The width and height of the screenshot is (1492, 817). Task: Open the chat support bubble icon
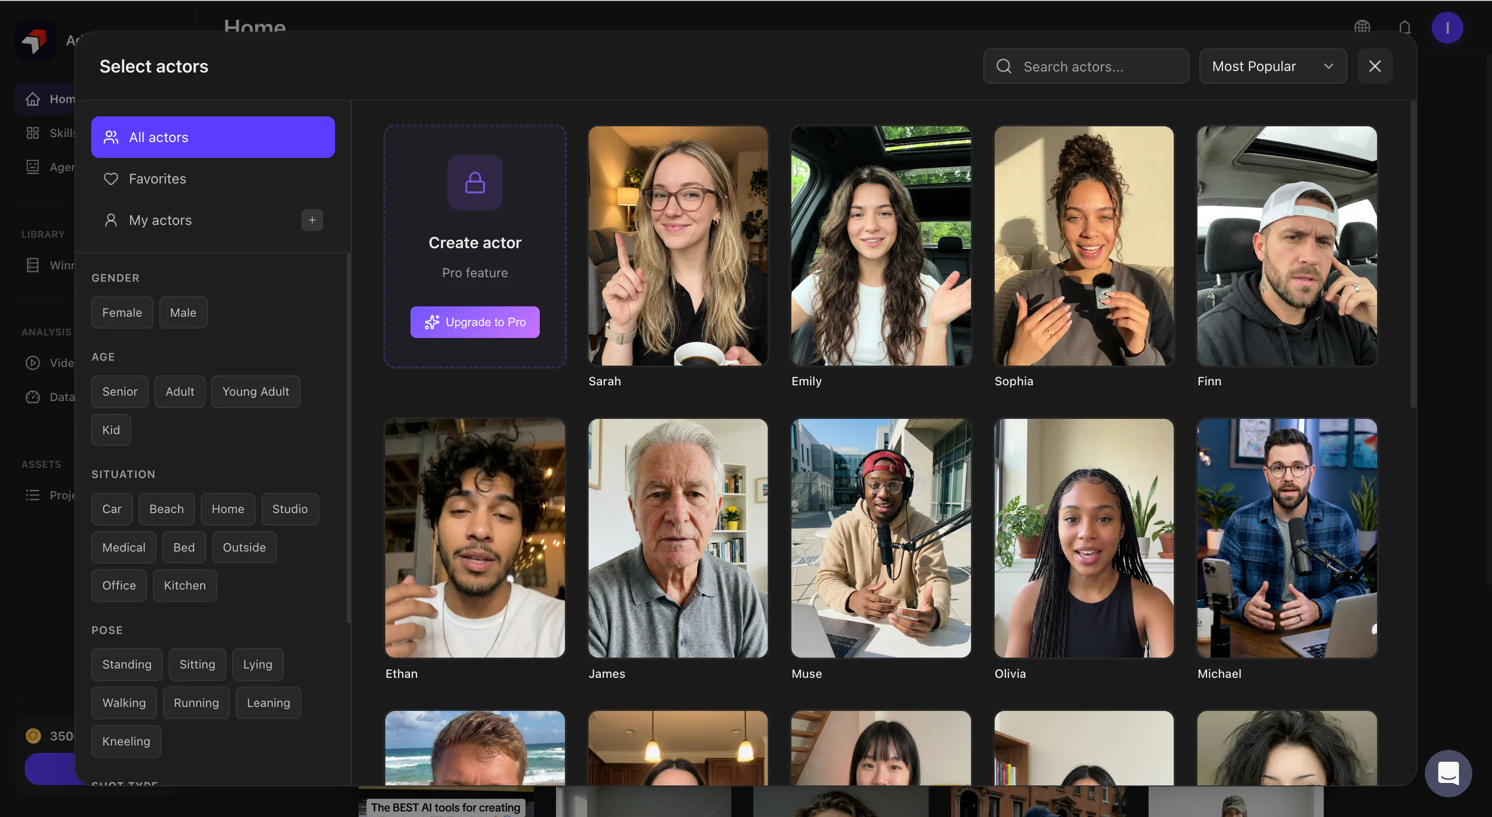[1448, 773]
